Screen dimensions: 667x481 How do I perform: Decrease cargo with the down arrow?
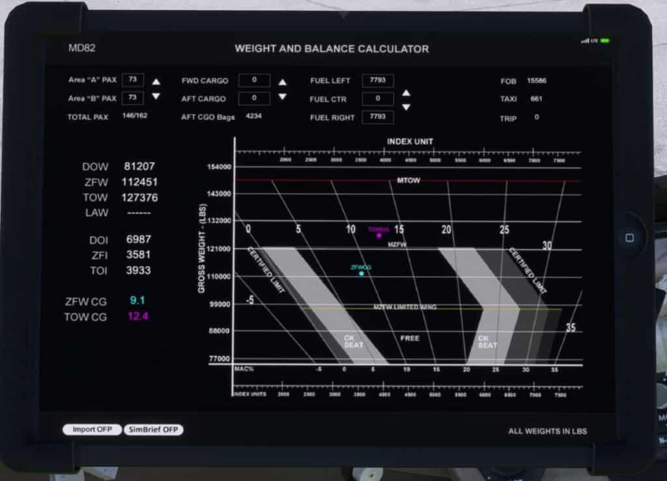pos(282,96)
